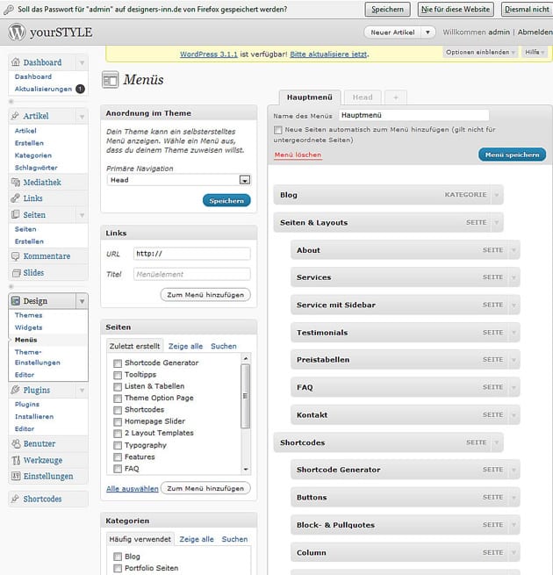
Task: Click the Plugins plug icon
Action: [x=16, y=390]
